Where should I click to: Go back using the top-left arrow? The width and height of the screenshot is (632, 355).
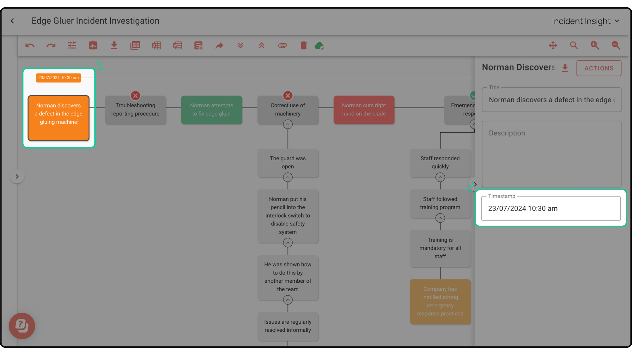pyautogui.click(x=12, y=21)
